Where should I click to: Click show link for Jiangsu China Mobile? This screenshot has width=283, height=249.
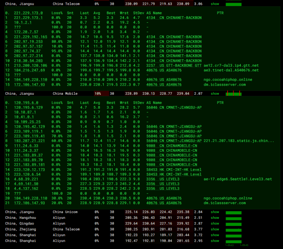click(215, 94)
